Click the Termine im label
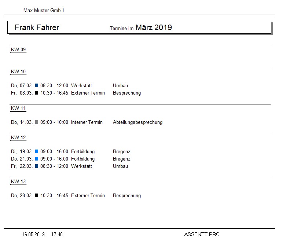The image size is (286, 243). click(121, 29)
